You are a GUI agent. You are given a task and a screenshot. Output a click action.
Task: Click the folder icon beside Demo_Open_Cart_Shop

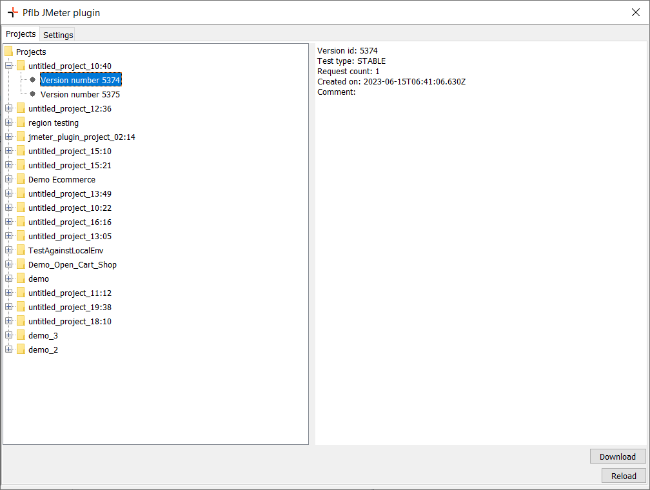click(x=20, y=264)
